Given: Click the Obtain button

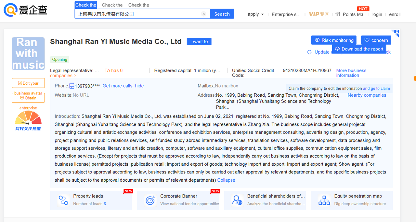Looking at the screenshot, I should (28, 98).
